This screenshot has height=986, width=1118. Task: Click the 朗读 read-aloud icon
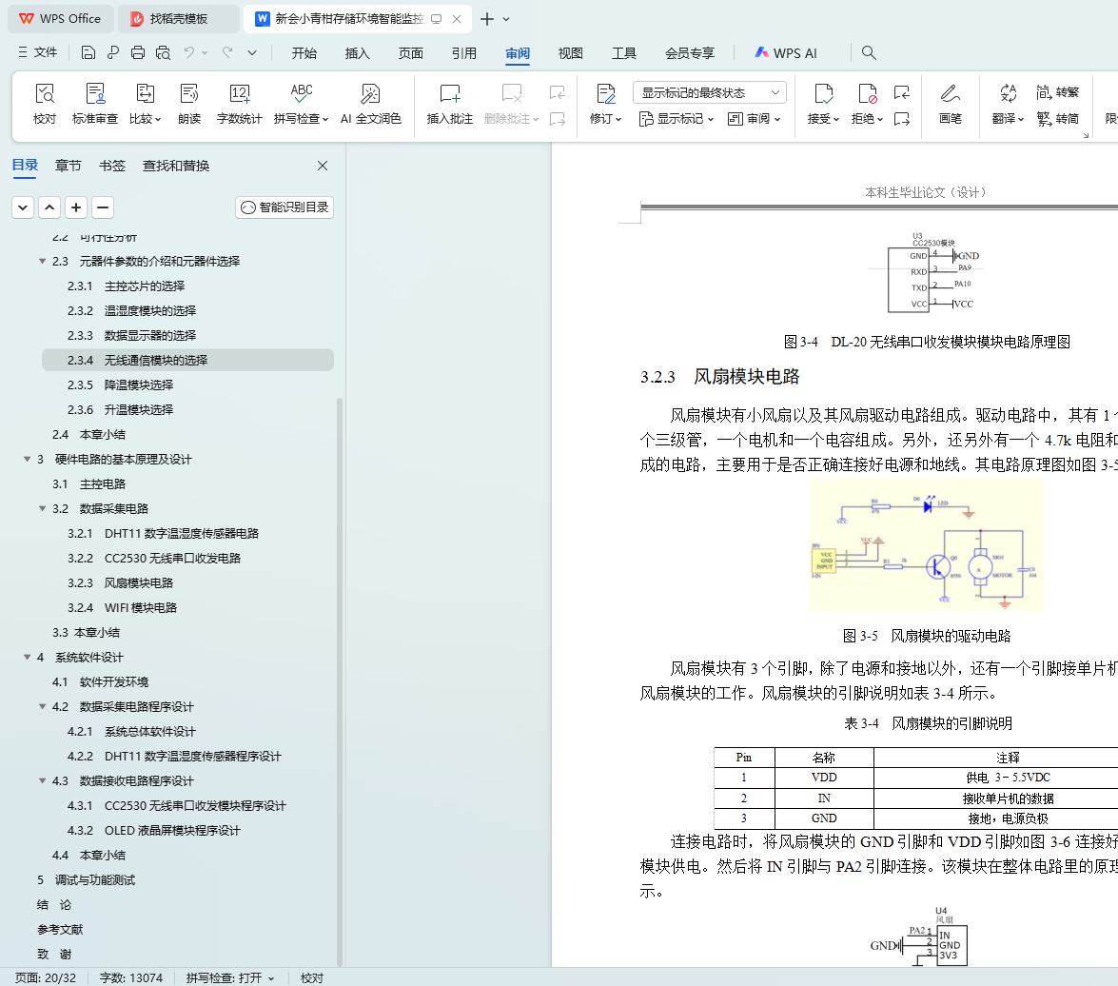coord(189,104)
